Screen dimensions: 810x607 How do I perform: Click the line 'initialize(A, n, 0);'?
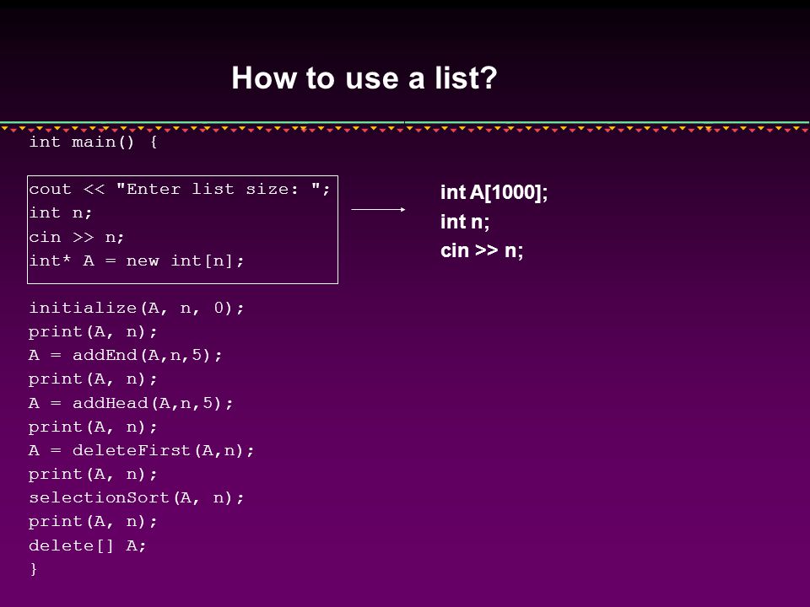tap(137, 309)
